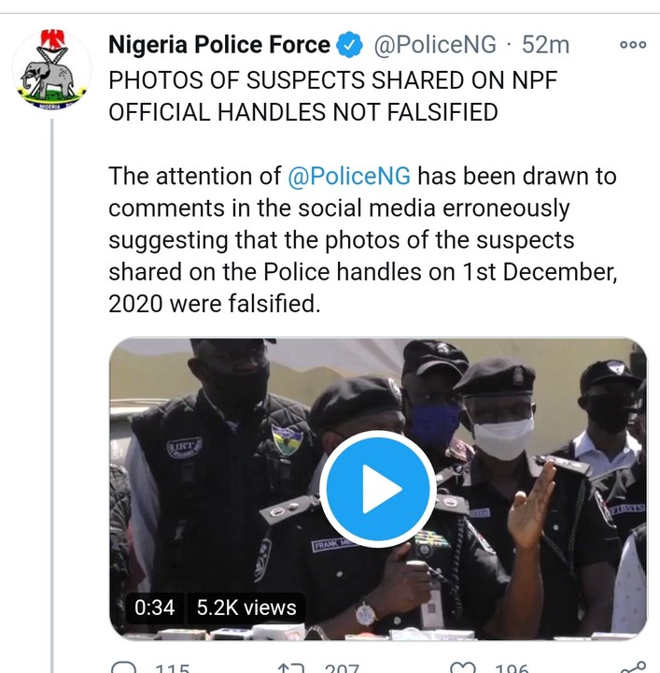Open the Nigeria Police Force display name
The image size is (660, 673).
(x=219, y=45)
